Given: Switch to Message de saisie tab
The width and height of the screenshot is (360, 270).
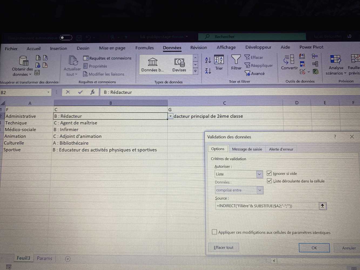Looking at the screenshot, I should pyautogui.click(x=247, y=149).
